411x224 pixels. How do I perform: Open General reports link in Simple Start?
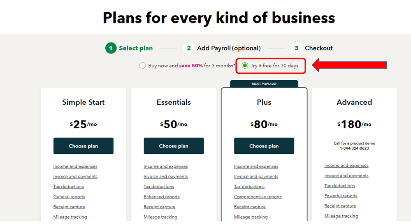pos(69,197)
